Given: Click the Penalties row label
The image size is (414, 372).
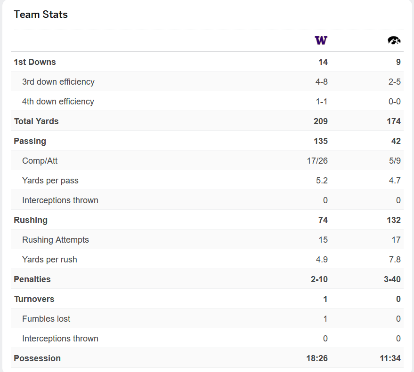Looking at the screenshot, I should click(x=32, y=279).
